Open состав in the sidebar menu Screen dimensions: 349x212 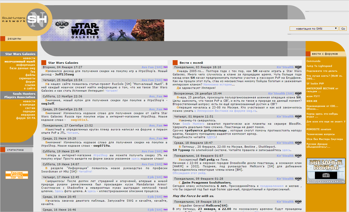(x=30, y=108)
